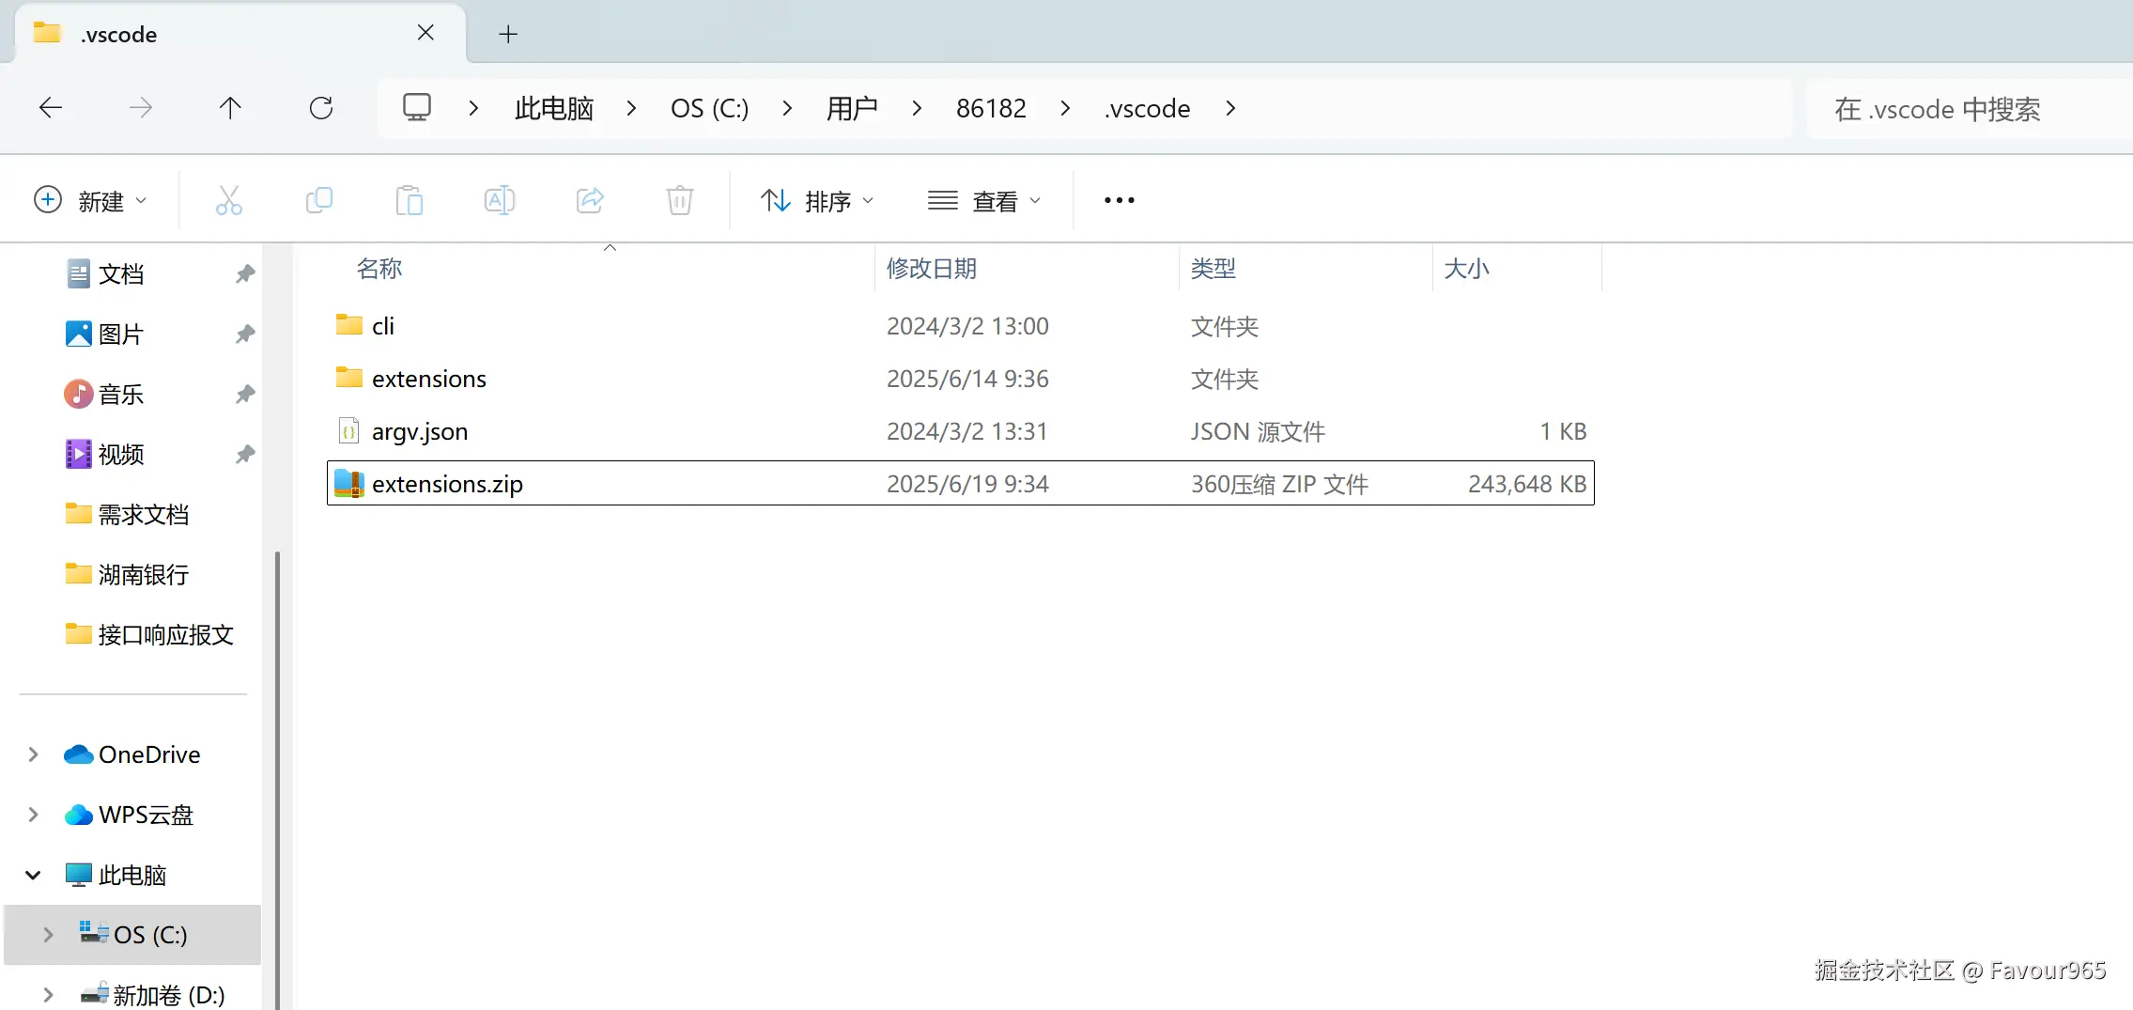
Task: Click the cli folder icon
Action: [349, 325]
